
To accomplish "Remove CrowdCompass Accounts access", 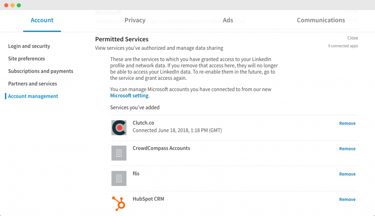I will pos(347,149).
